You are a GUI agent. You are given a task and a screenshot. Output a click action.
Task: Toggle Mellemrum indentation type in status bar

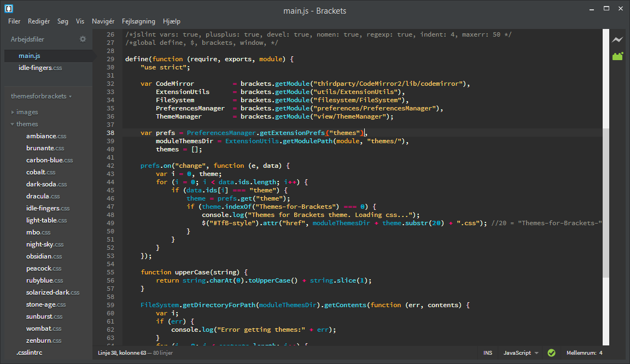(581, 353)
